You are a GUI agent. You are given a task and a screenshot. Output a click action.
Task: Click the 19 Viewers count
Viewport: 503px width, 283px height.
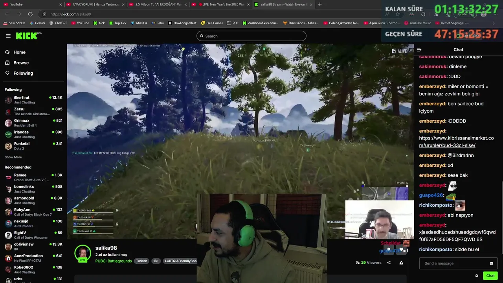coord(369,263)
